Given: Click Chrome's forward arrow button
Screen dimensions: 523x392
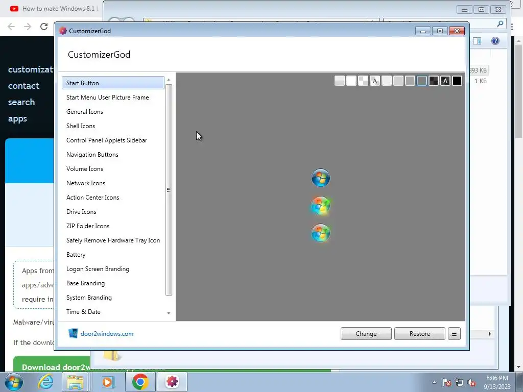Looking at the screenshot, I should tap(28, 27).
